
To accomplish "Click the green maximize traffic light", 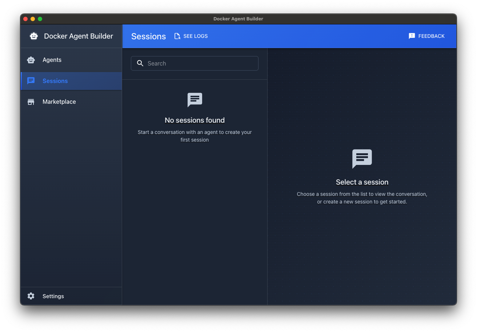I will [x=40, y=19].
